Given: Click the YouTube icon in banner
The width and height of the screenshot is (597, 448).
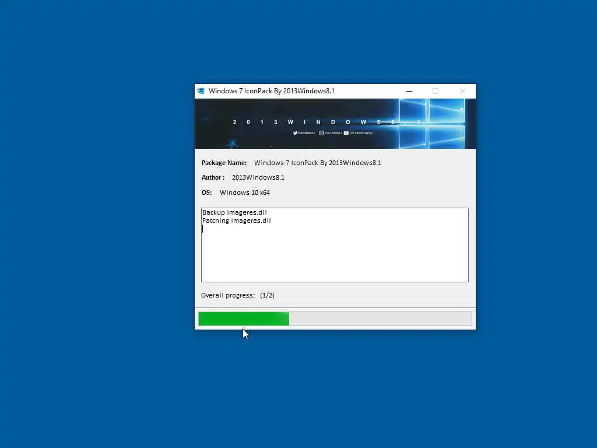Looking at the screenshot, I should (346, 133).
